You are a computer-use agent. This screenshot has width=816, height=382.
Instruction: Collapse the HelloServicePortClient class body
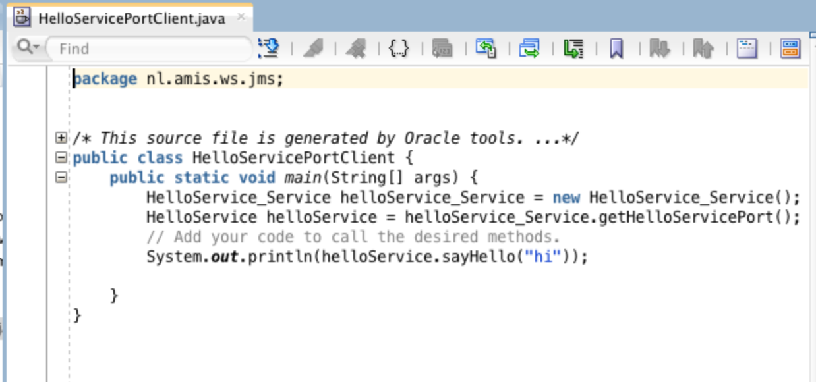click(60, 157)
